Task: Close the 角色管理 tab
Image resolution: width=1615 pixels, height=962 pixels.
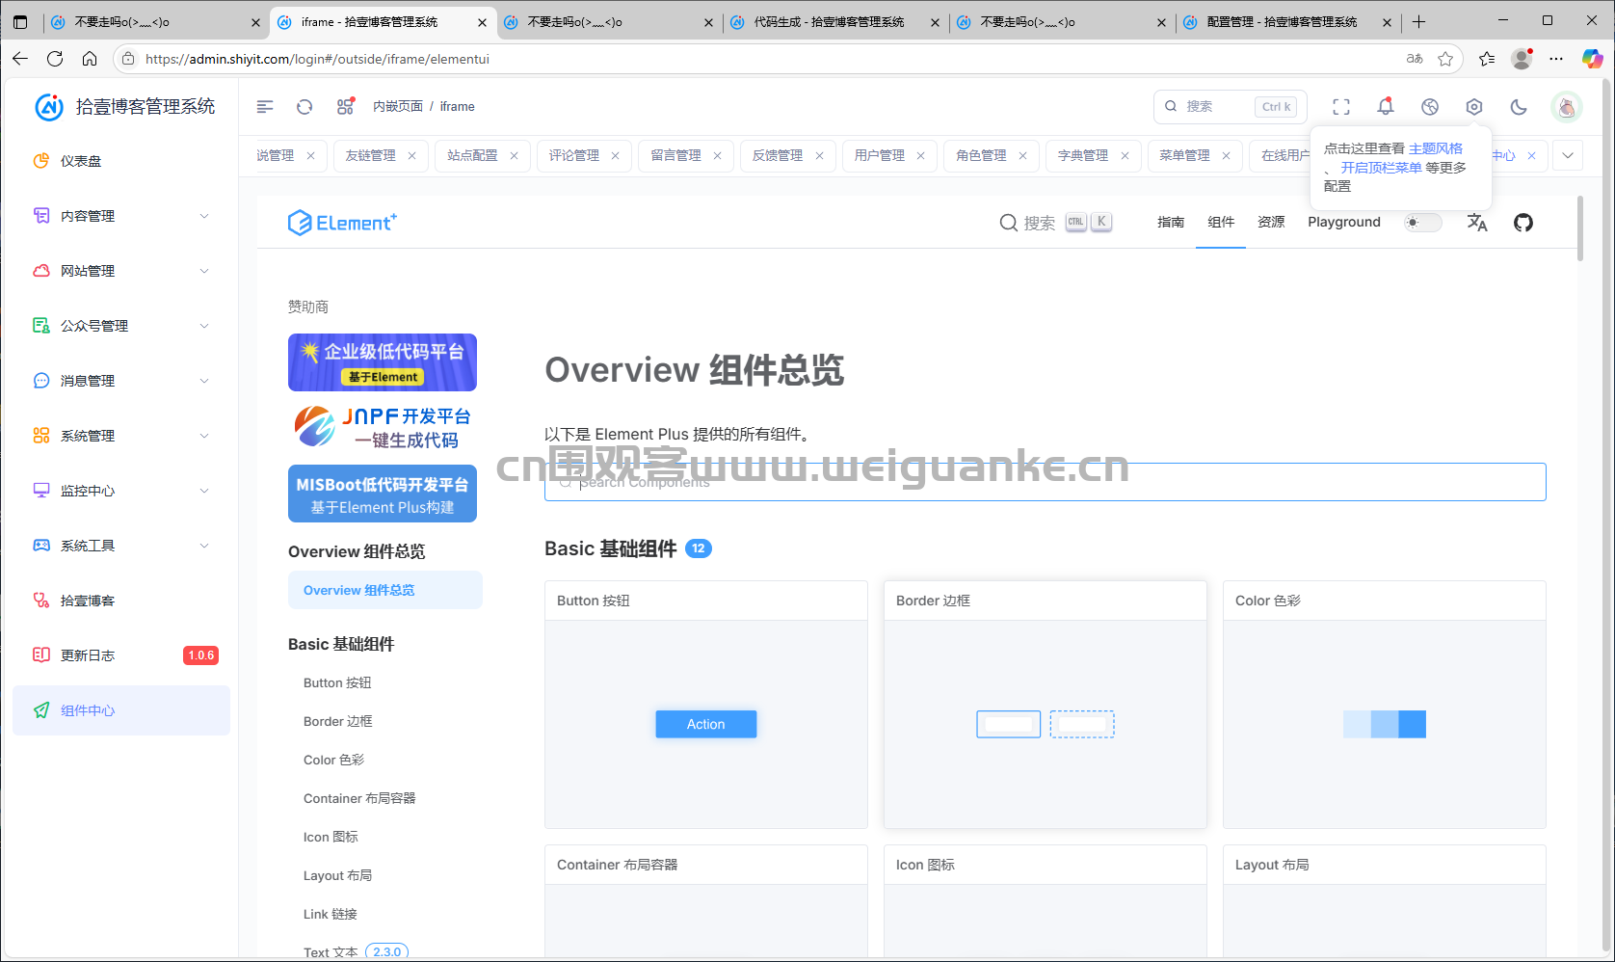Action: [x=1022, y=155]
